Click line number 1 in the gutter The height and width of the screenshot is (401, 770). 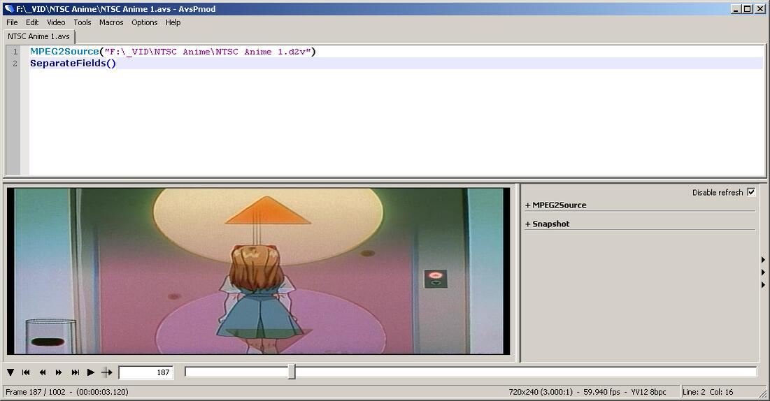(x=15, y=52)
